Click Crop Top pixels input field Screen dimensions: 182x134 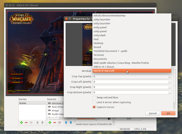(131, 77)
